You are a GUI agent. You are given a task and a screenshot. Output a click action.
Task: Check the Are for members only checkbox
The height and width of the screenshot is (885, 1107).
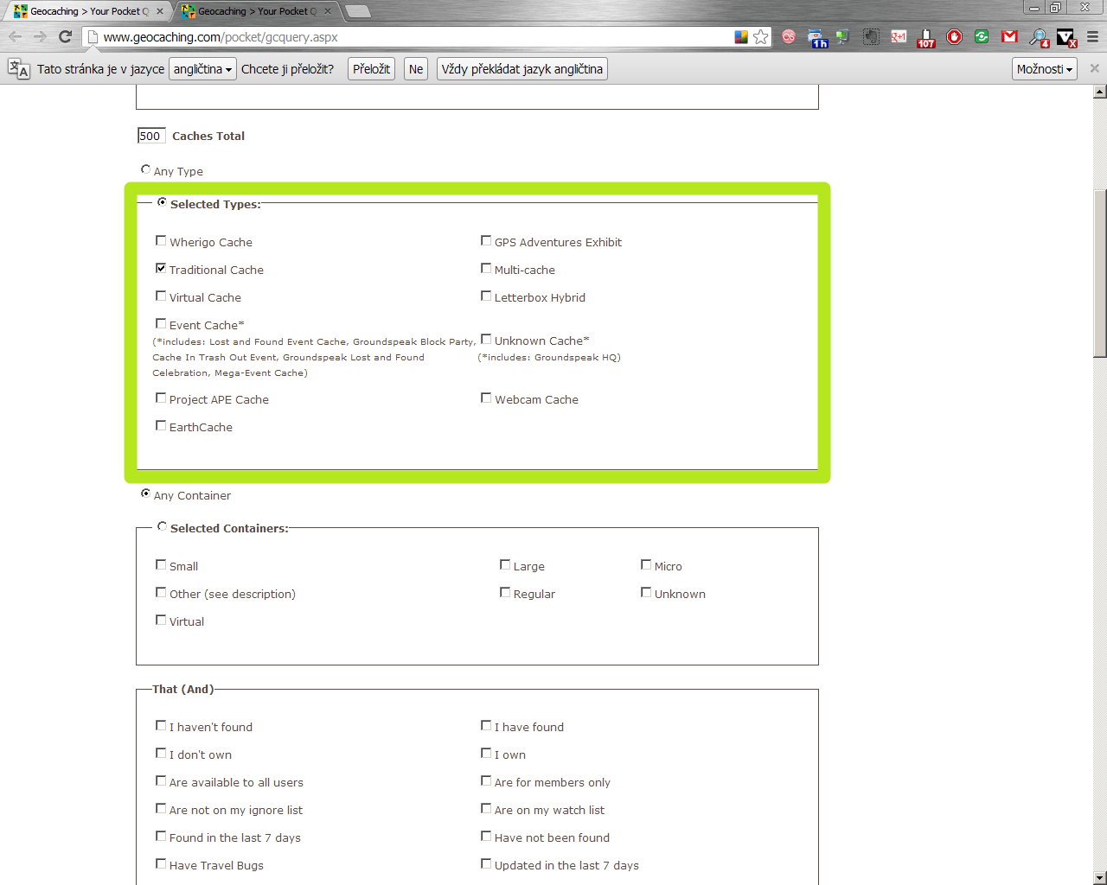(486, 780)
